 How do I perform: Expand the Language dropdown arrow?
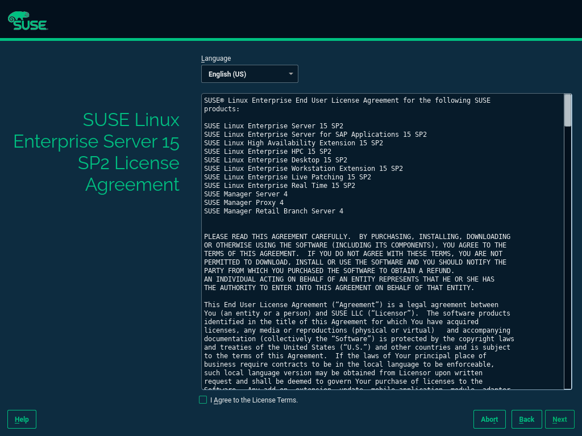pos(290,74)
